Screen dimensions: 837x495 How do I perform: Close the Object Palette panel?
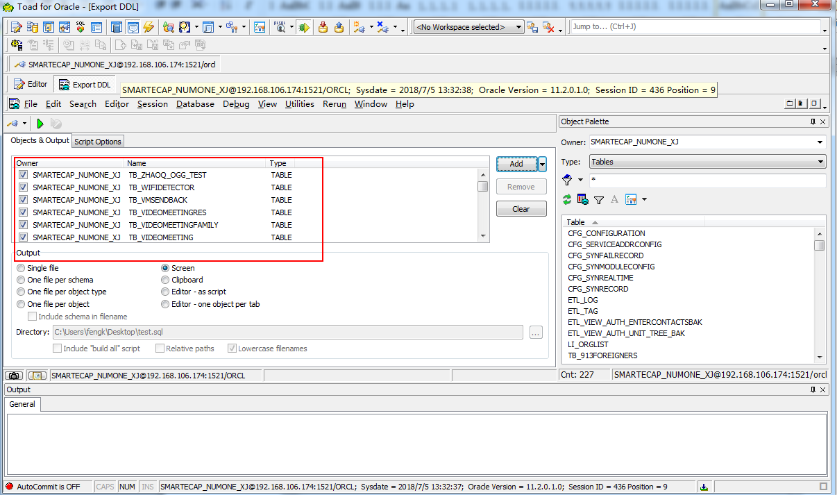pos(823,121)
